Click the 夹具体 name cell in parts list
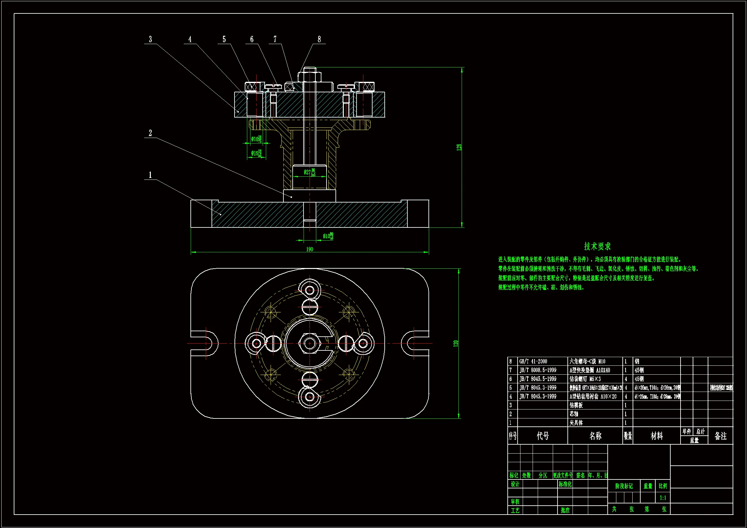This screenshot has height=528, width=747. coord(576,423)
